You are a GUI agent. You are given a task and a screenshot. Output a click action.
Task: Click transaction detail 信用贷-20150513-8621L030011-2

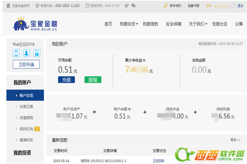(x=103, y=161)
